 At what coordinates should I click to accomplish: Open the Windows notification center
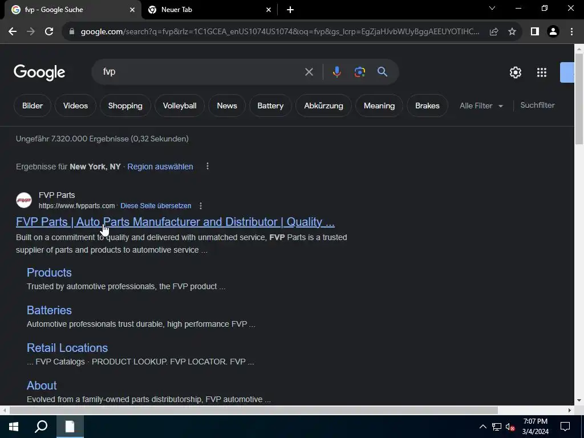click(x=565, y=427)
